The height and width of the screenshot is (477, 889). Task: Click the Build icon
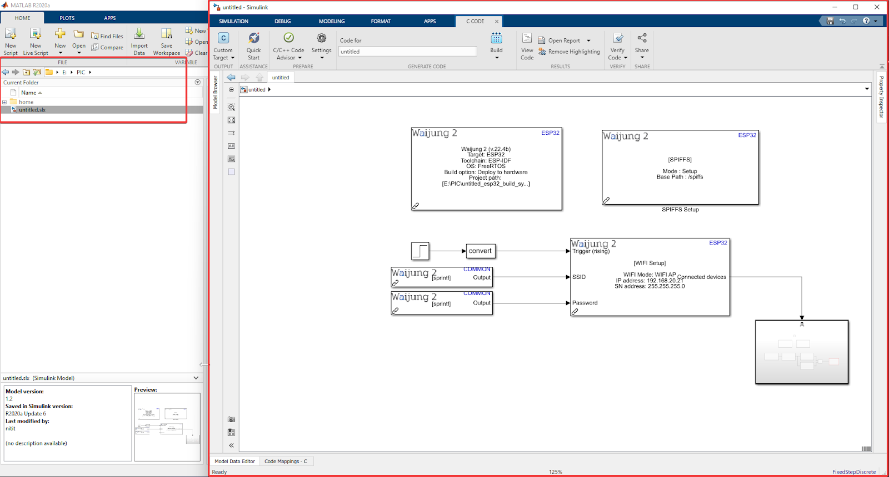[496, 38]
